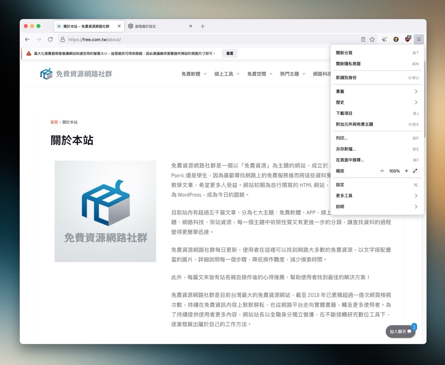The width and height of the screenshot is (445, 365).
Task: Click the 100% zoom reset value
Action: coord(394,171)
